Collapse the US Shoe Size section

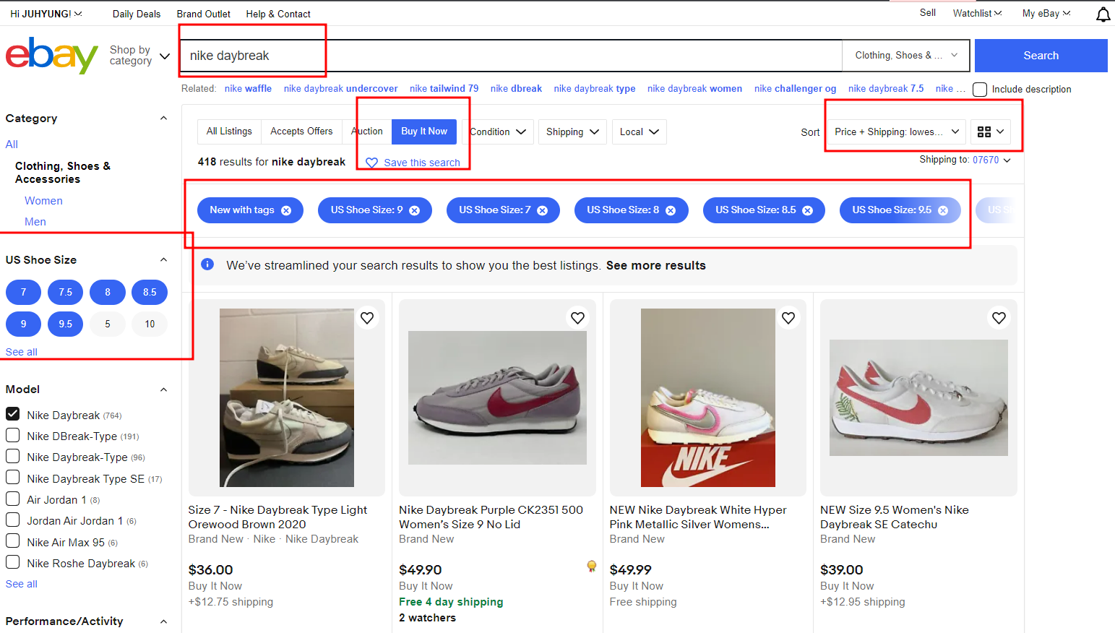(163, 260)
